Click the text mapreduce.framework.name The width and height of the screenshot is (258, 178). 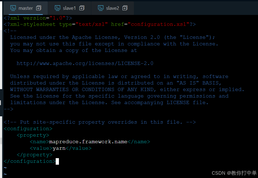(88, 142)
